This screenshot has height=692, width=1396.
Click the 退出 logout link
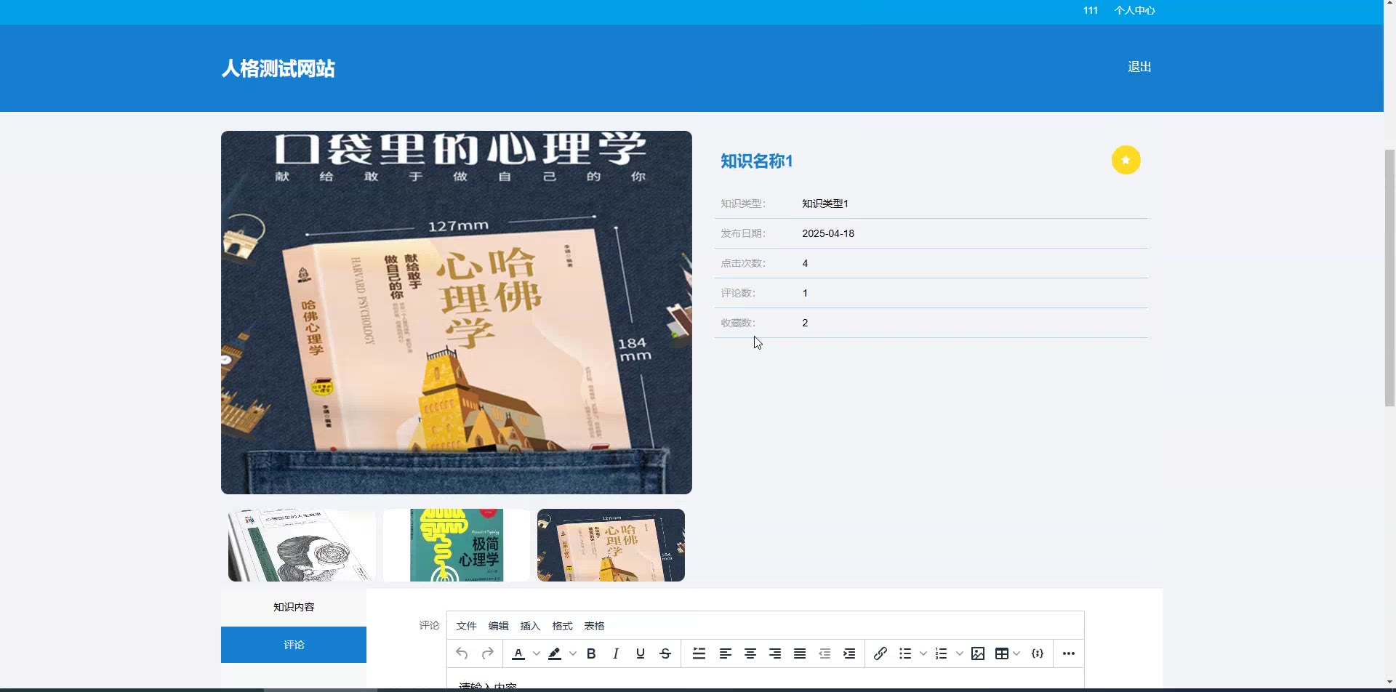[1139, 67]
